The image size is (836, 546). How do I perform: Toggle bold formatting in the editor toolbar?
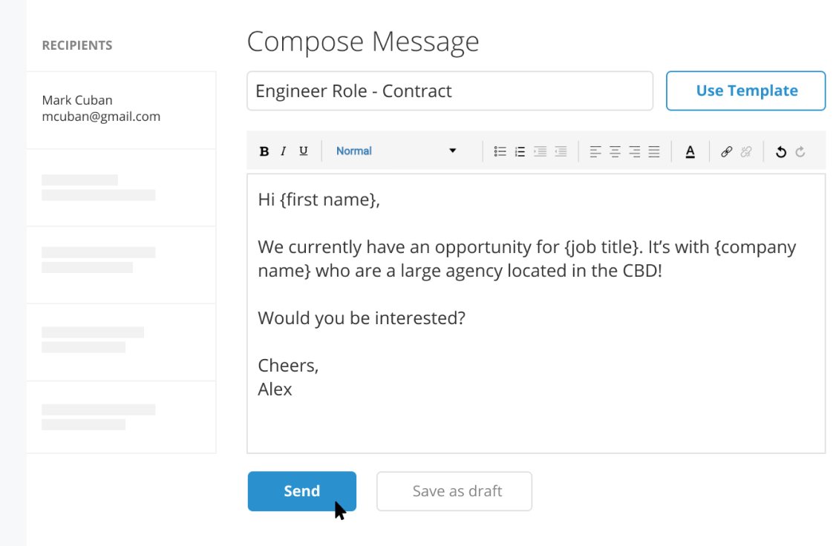[264, 151]
